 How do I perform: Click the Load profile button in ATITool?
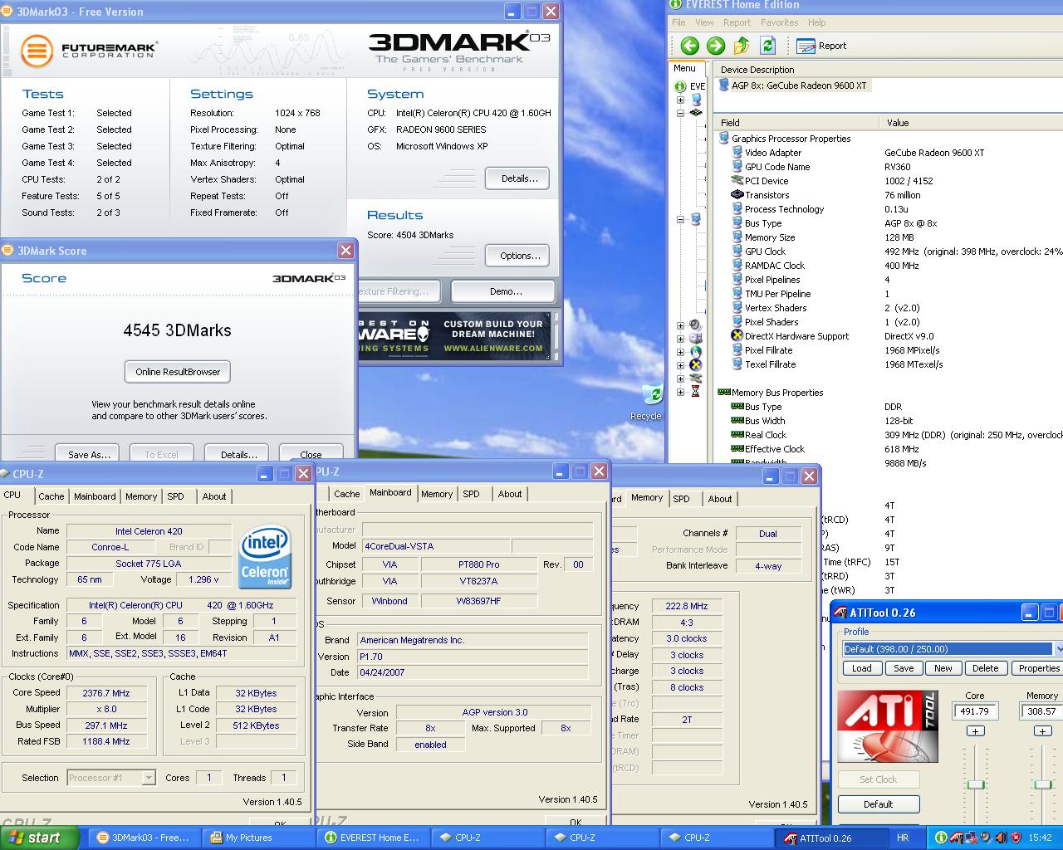[862, 668]
